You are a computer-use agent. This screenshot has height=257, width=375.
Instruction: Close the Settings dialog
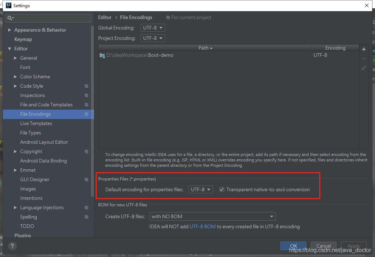(x=366, y=5)
